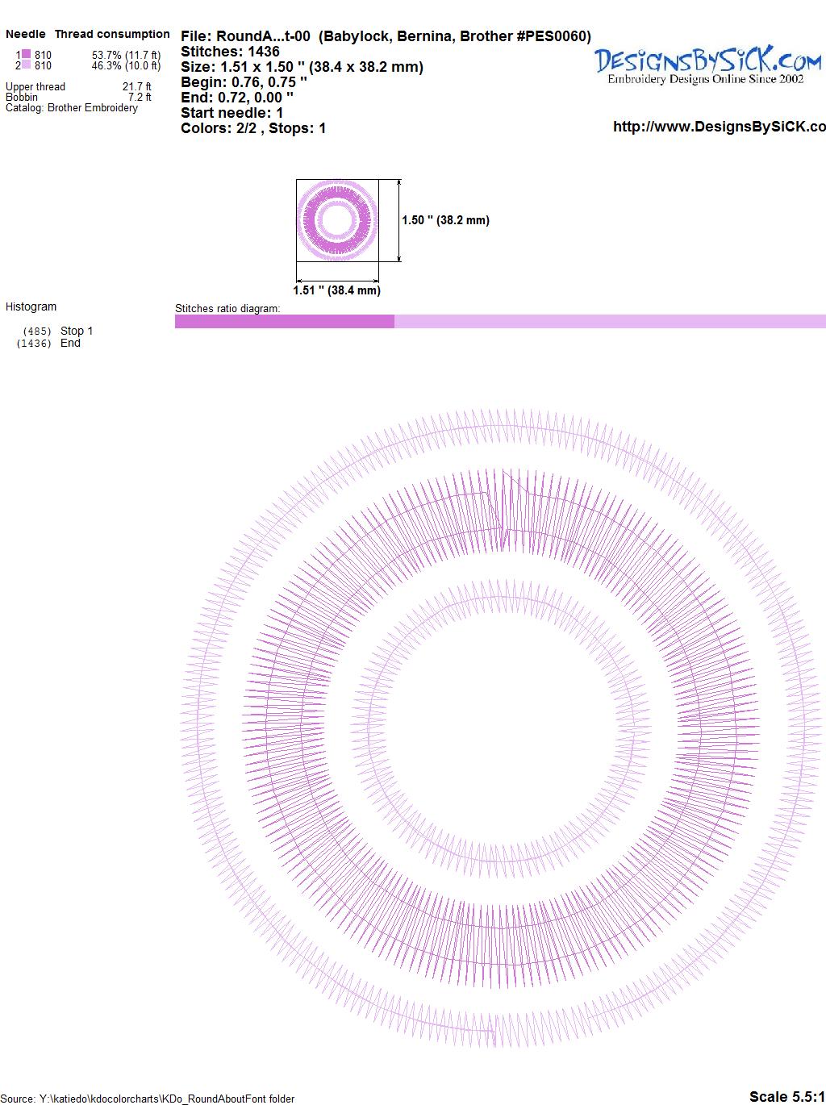Click the Upper thread 21.7 ft row
The width and height of the screenshot is (826, 1105).
click(x=78, y=86)
